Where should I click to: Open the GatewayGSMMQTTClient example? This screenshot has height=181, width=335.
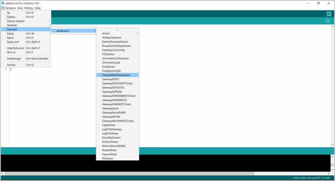point(117,104)
